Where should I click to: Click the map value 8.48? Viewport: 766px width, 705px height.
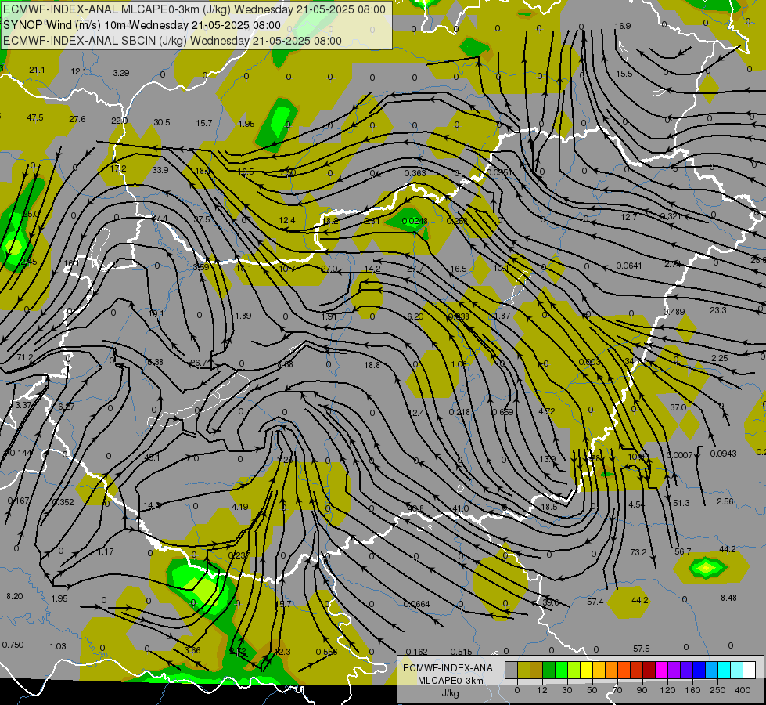[729, 598]
